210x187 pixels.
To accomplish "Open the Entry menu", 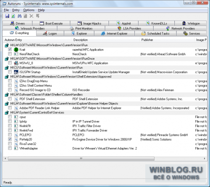I will (x=16, y=10).
